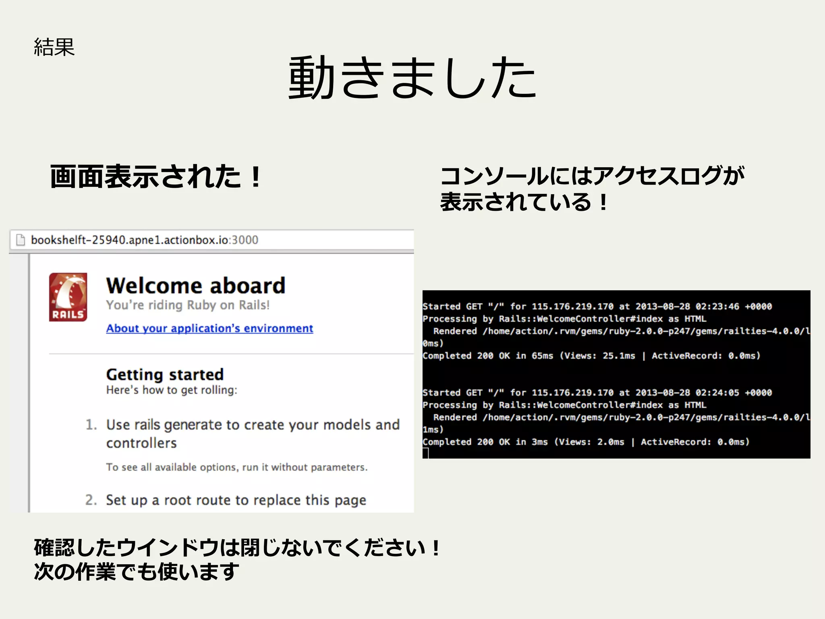This screenshot has height=619, width=825.
Task: Click step 1 Use rails generate text
Action: pyautogui.click(x=253, y=434)
